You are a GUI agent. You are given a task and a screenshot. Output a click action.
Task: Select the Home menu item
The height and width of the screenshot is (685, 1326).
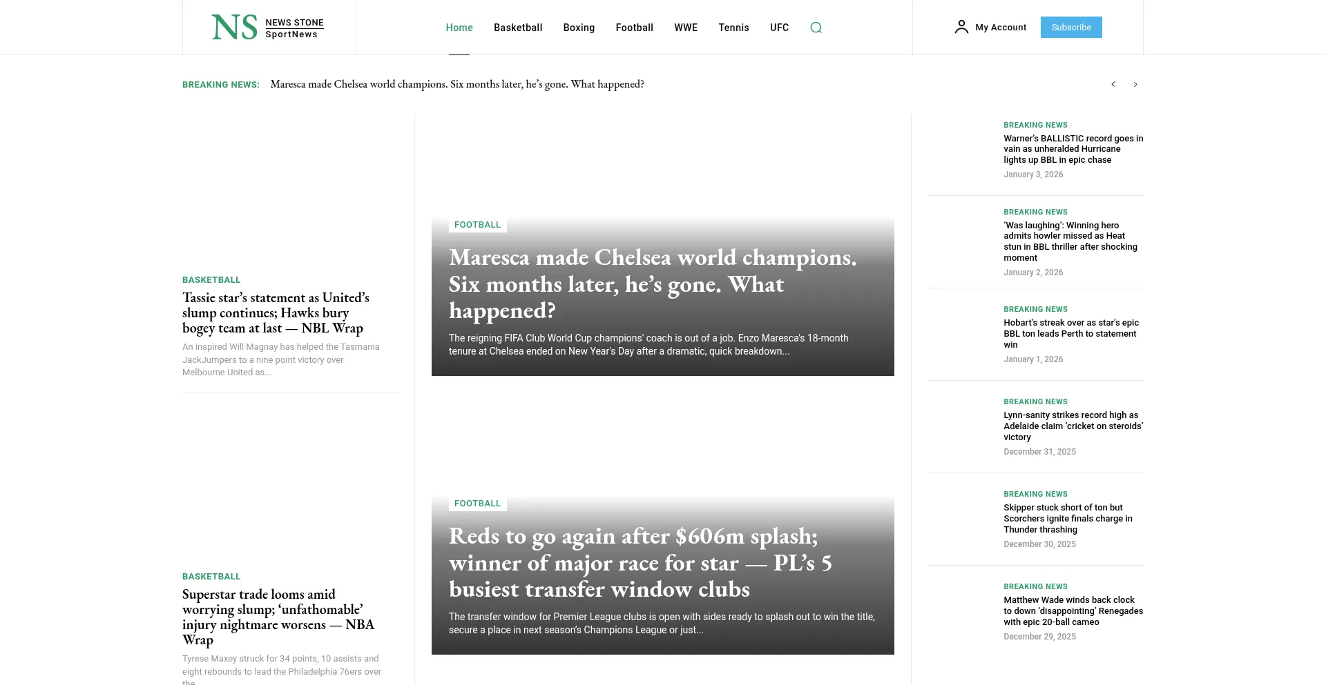[459, 28]
